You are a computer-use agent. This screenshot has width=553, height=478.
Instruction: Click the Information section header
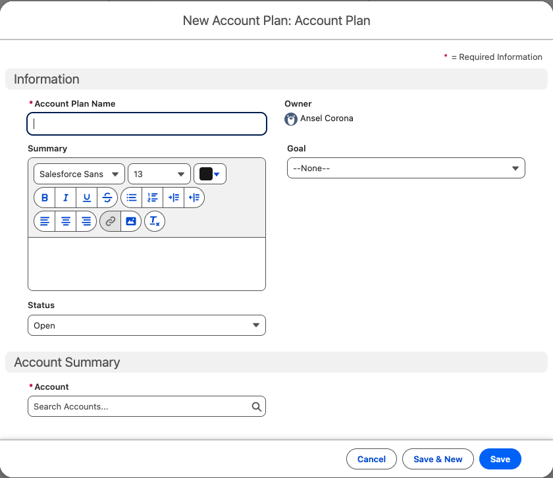coord(276,79)
